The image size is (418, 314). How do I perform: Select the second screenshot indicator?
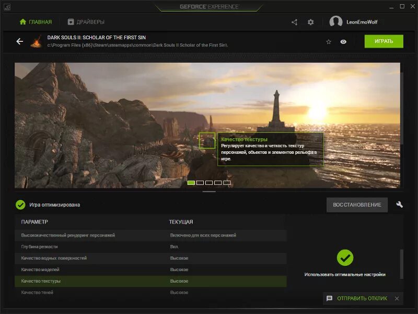click(x=200, y=183)
